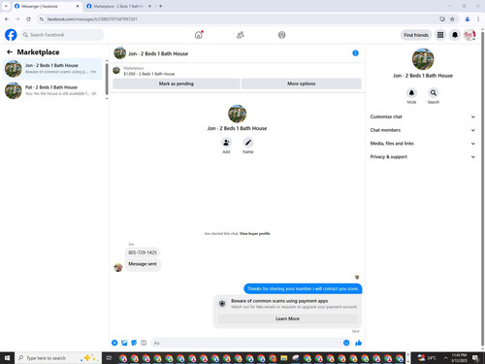This screenshot has width=485, height=364.
Task: Open the emoji picker in message box
Action: pos(346,343)
